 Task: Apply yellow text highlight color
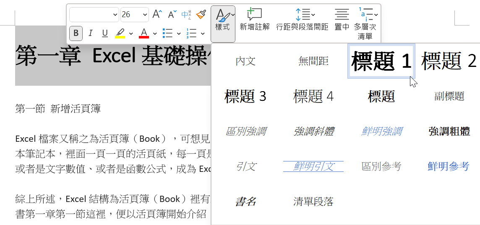120,33
